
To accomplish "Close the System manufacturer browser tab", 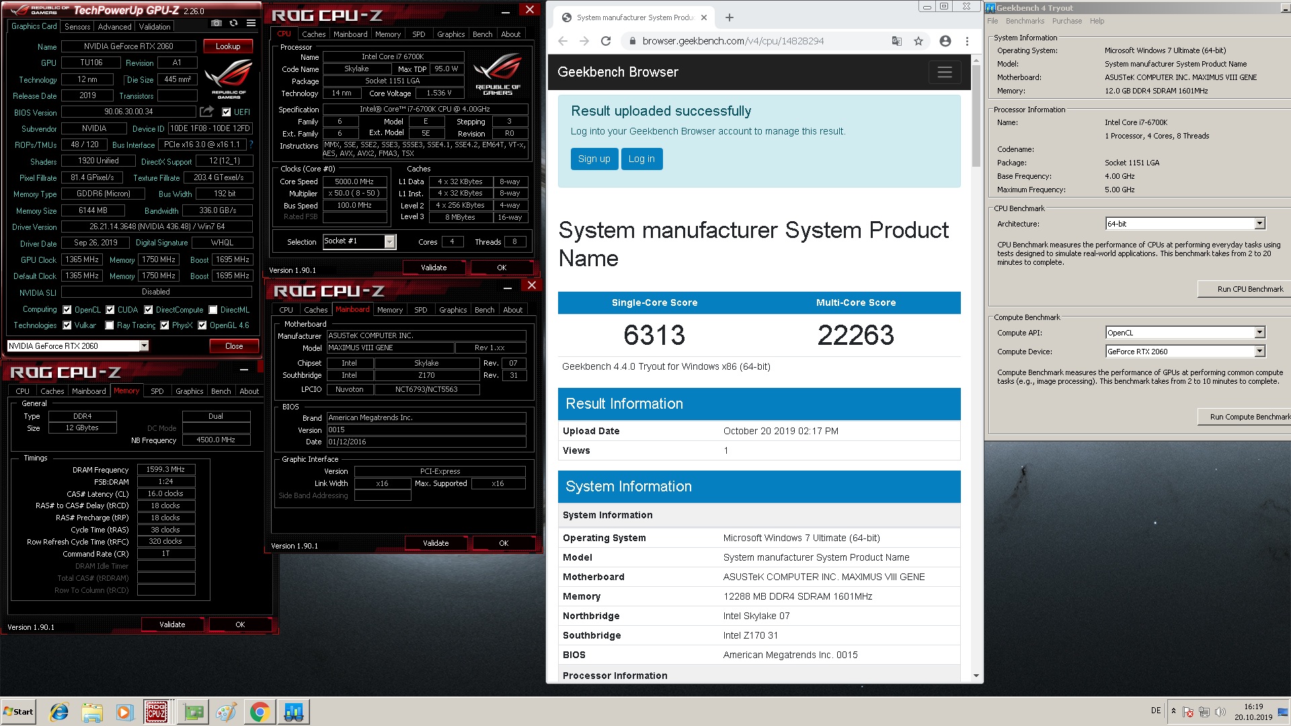I will (704, 17).
